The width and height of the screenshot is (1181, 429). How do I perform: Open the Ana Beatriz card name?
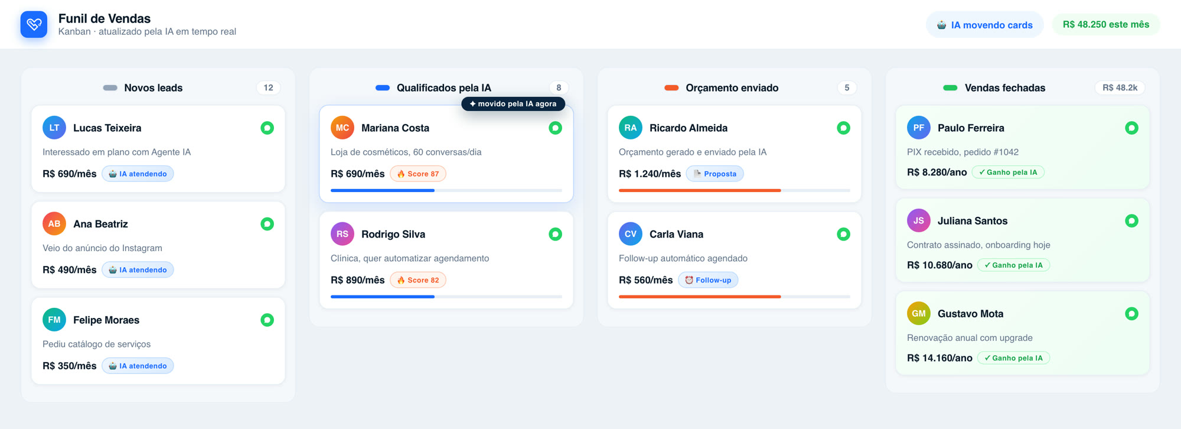coord(100,224)
